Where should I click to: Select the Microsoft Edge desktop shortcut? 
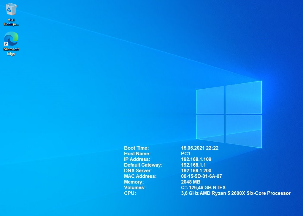11,44
